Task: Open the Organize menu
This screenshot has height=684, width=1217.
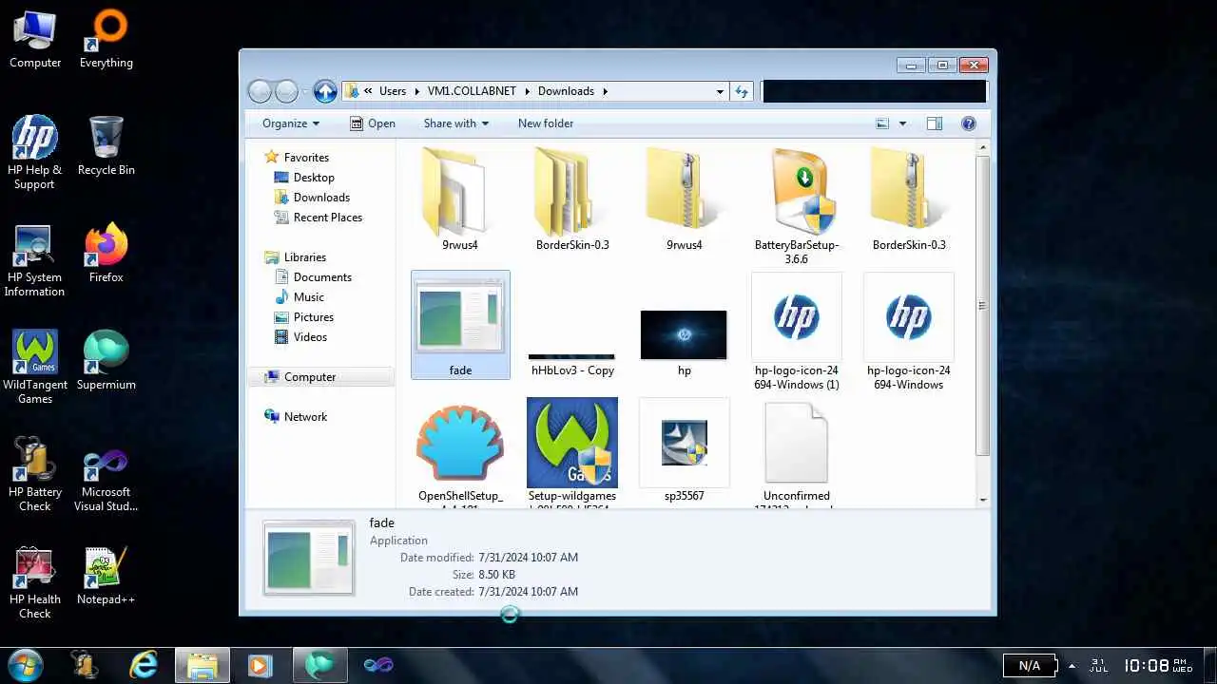Action: pyautogui.click(x=291, y=123)
